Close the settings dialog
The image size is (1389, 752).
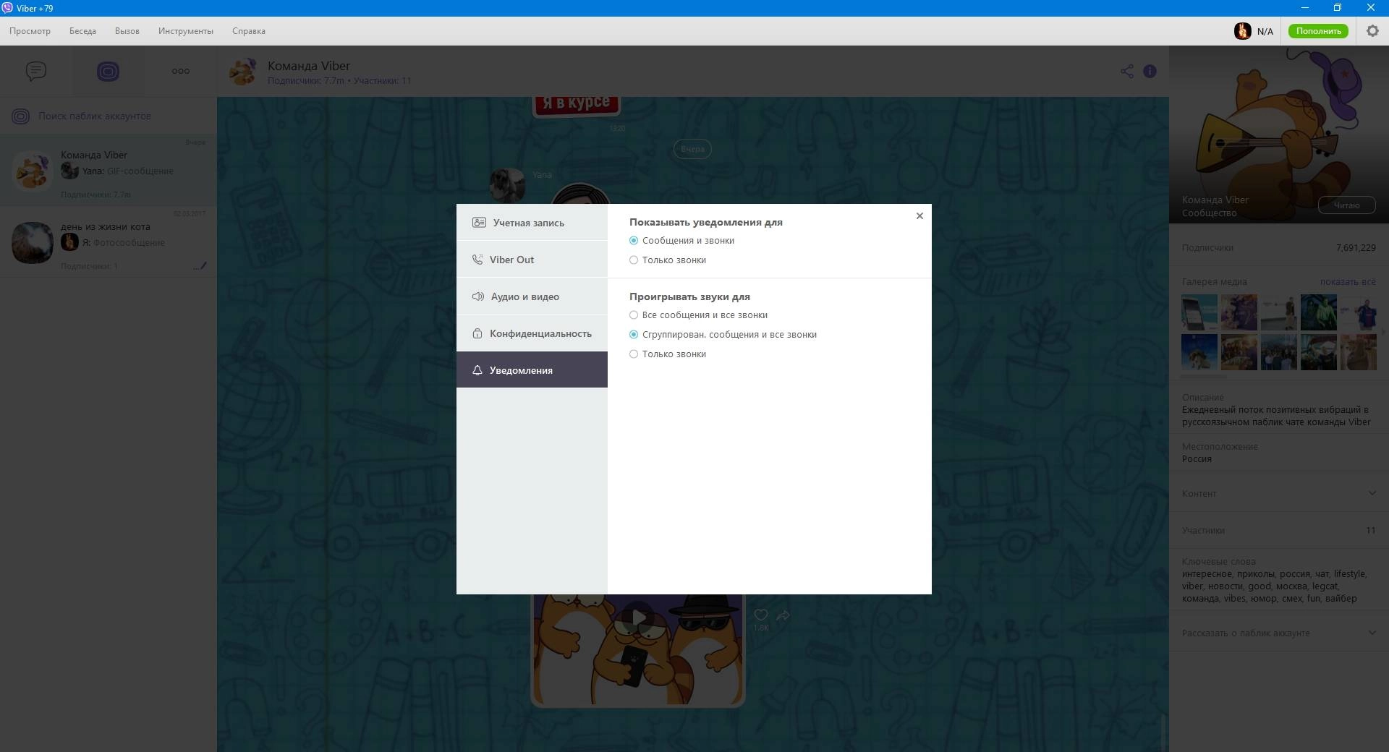coord(919,215)
